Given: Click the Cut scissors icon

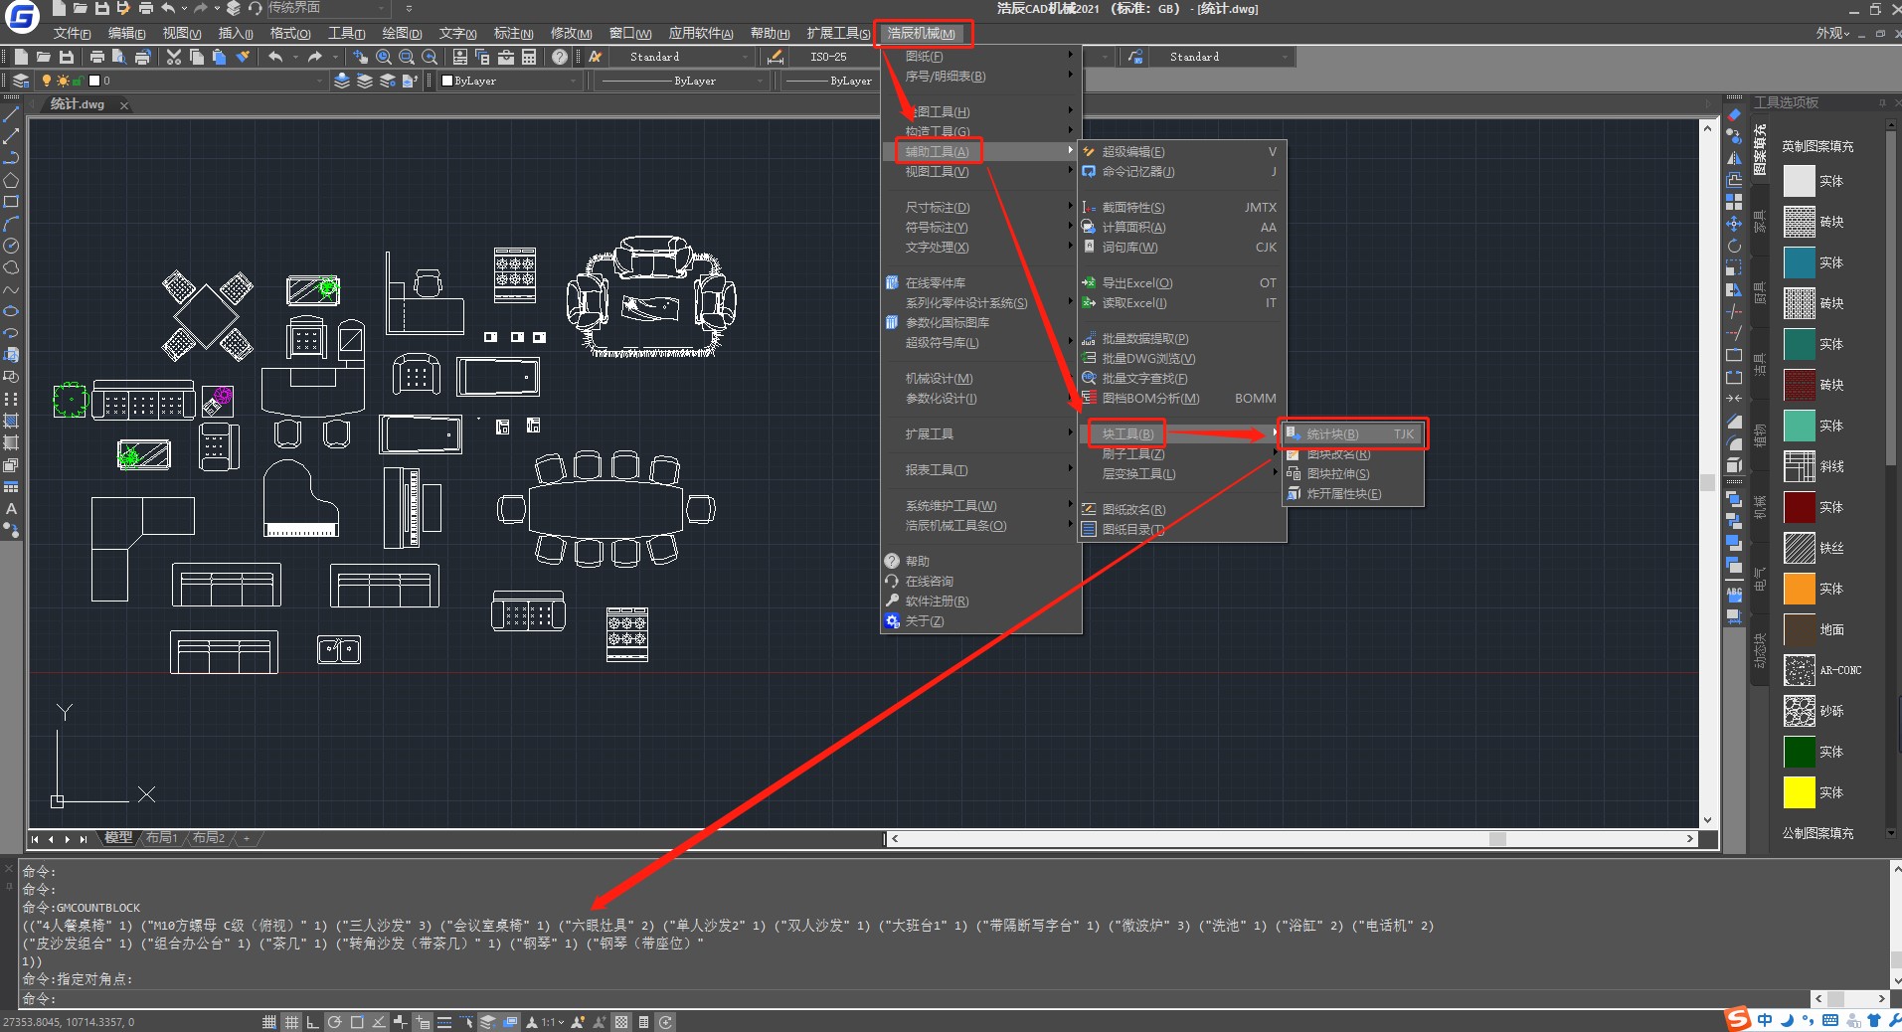Looking at the screenshot, I should (174, 57).
